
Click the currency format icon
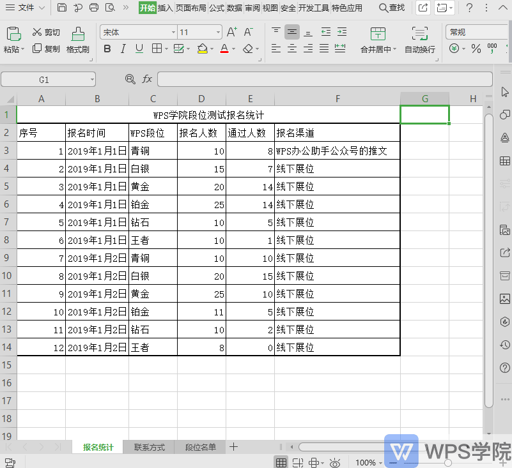pos(454,49)
